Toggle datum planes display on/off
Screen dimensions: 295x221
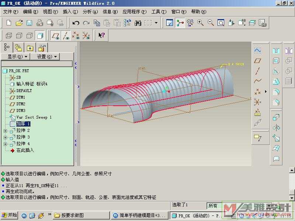[56, 35]
